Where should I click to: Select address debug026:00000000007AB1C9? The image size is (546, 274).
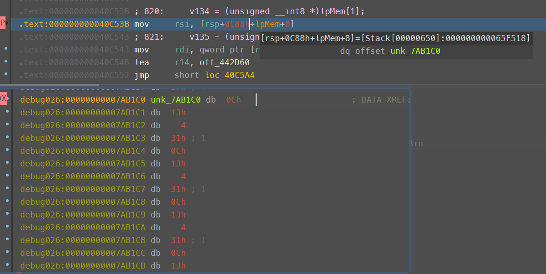tap(83, 215)
